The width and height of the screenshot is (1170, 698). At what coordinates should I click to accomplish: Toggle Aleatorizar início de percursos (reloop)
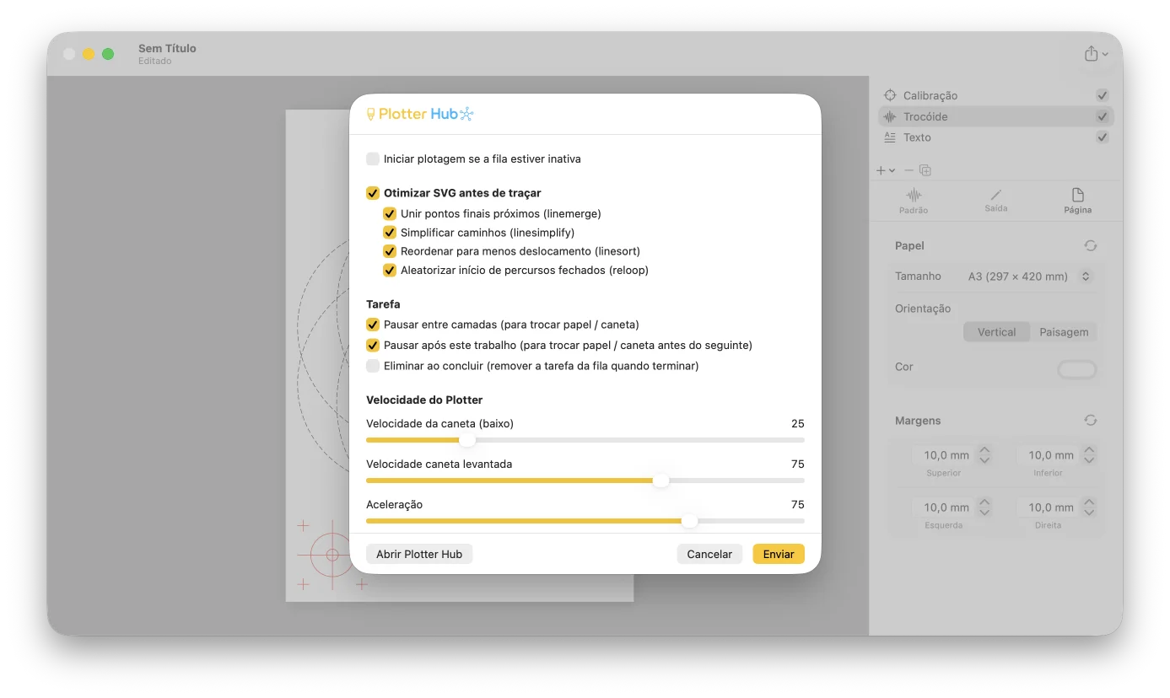[x=390, y=271]
